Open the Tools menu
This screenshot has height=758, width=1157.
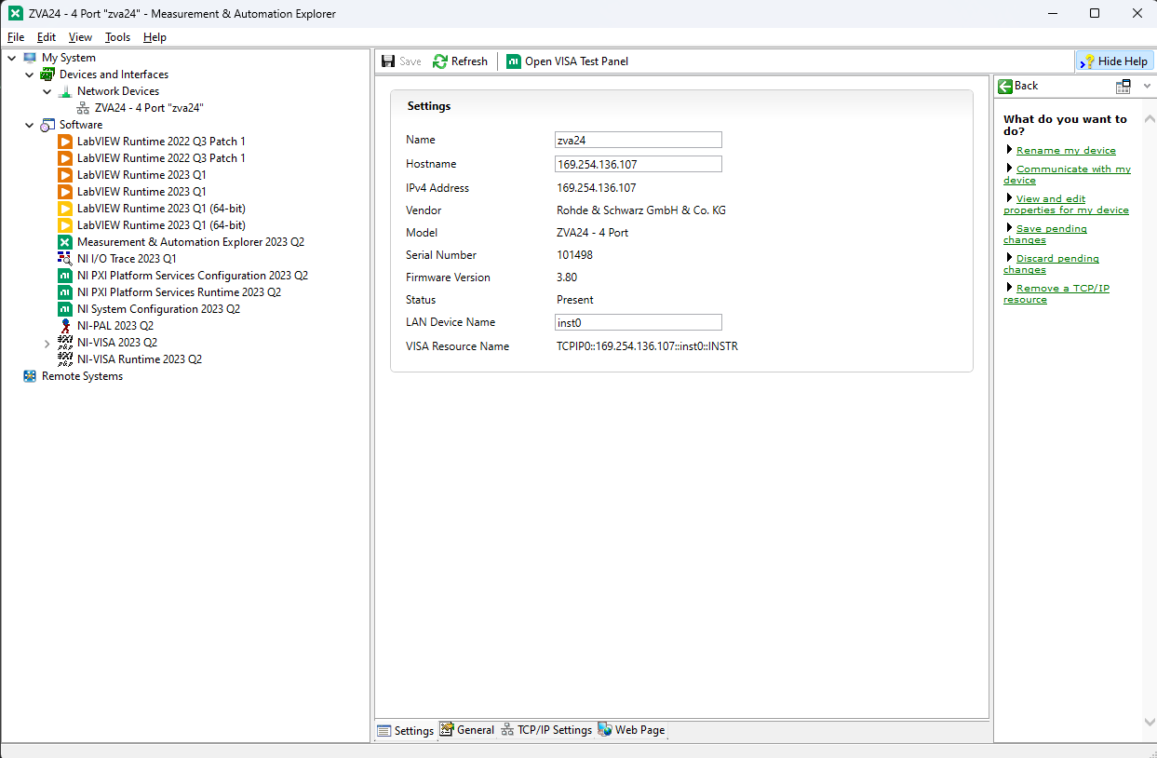[x=117, y=37]
